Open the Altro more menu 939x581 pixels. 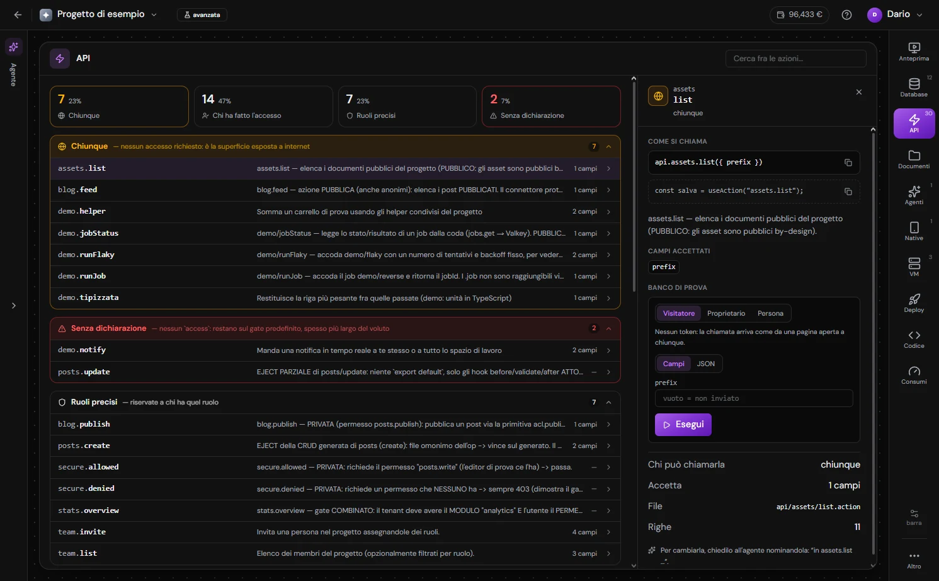914,560
